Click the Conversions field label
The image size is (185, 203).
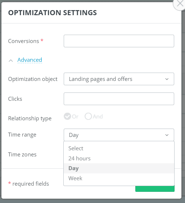[23, 41]
